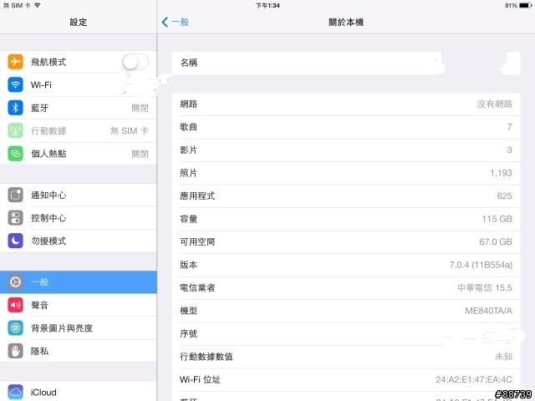Open 聲音 settings row
The width and height of the screenshot is (535, 401).
78,305
